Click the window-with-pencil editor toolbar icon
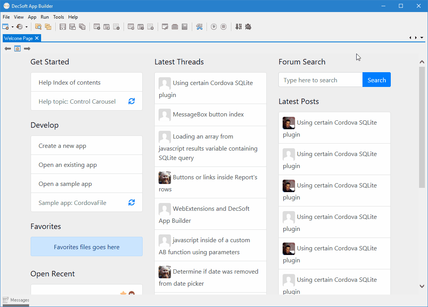The width and height of the screenshot is (428, 307). [165, 27]
